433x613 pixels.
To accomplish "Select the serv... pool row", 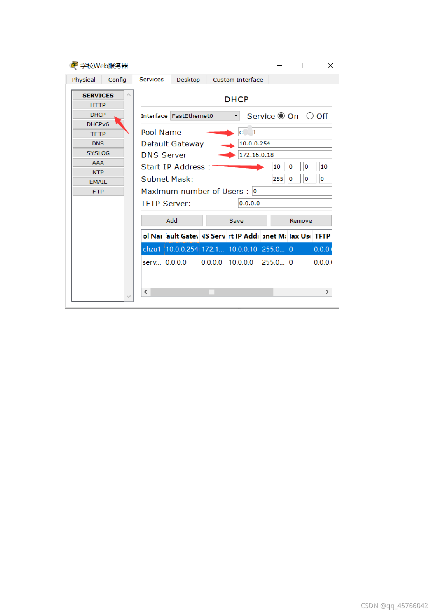I will (x=236, y=262).
